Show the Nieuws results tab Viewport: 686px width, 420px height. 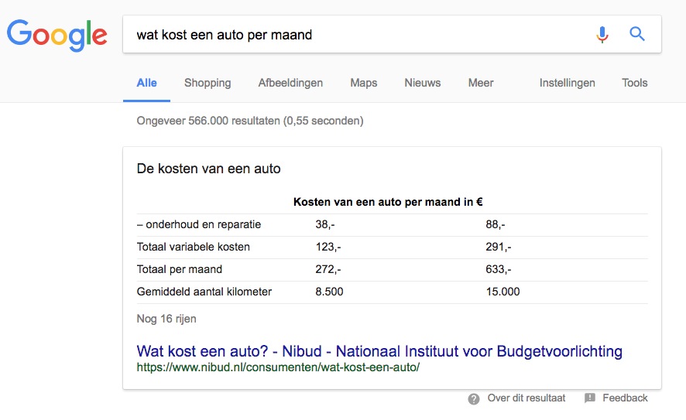(x=422, y=83)
